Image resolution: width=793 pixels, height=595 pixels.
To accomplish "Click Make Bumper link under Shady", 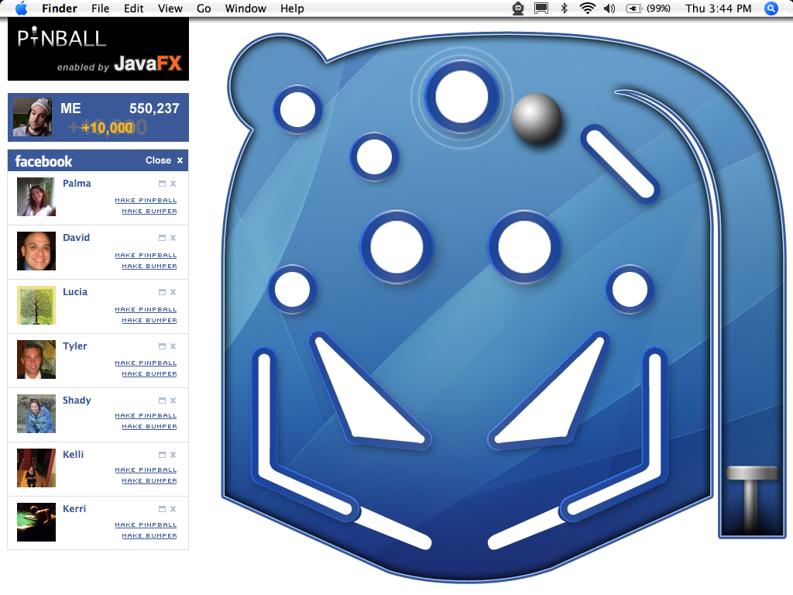I will click(x=149, y=427).
